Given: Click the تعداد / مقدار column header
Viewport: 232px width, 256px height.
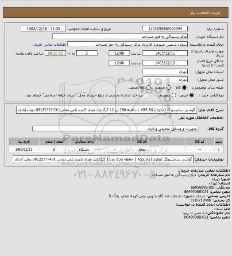Looking at the screenshot, I should click(x=54, y=142).
